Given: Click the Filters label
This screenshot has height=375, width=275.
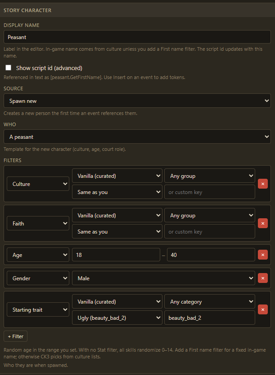Looking at the screenshot, I should (13, 160).
